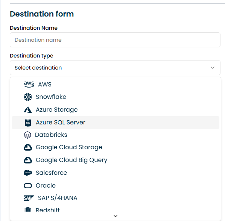Choose Databricks from the dropdown list
The height and width of the screenshot is (221, 225).
point(116,135)
